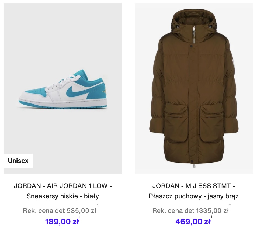The width and height of the screenshot is (257, 235).
Task: Click the Rek. cena det label under coat
Action: point(173,210)
